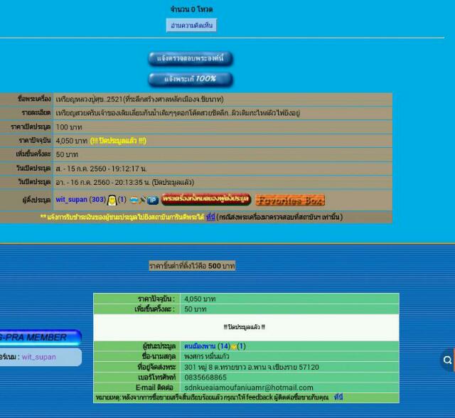Click ที่นี่ link in yellow payment notice
455x418 pixels.
pyautogui.click(x=210, y=217)
